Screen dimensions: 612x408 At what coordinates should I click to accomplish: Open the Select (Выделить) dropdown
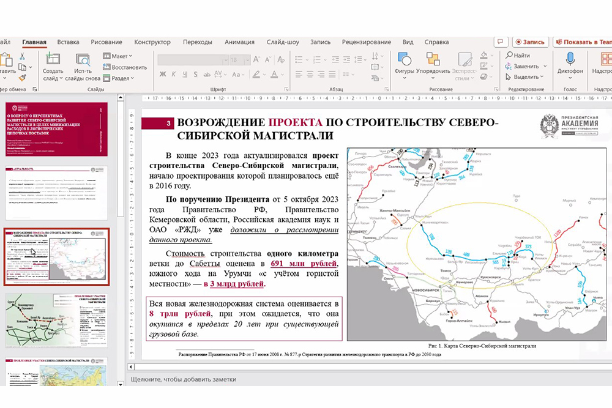525,77
